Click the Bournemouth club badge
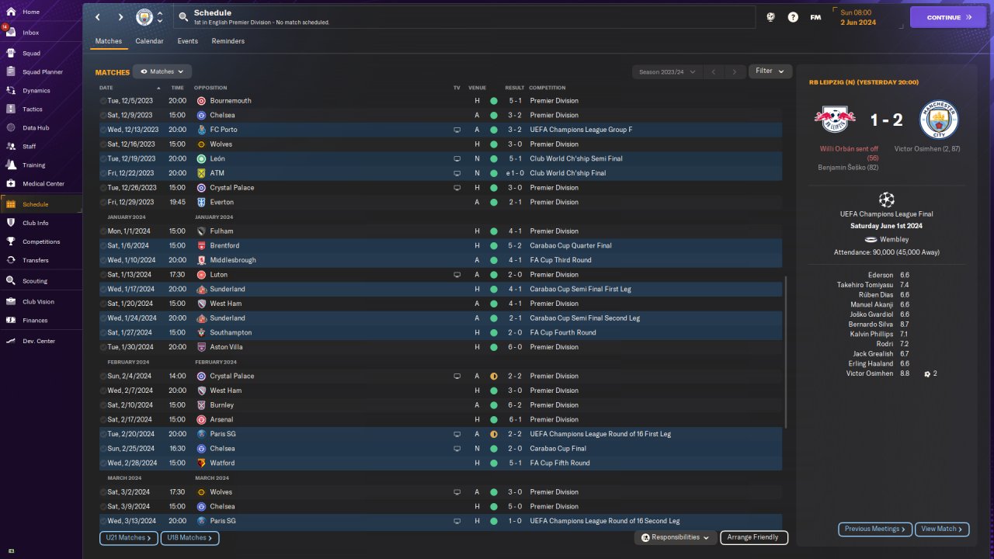This screenshot has height=559, width=994. coord(201,101)
